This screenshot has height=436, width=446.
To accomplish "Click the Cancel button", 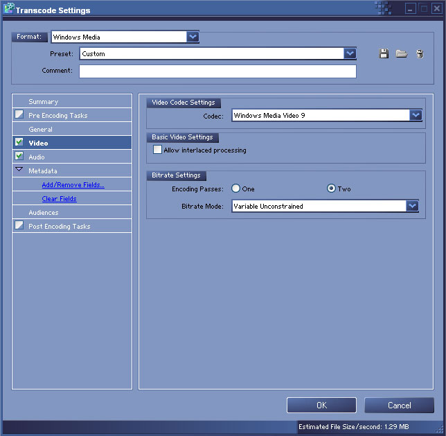I will point(400,405).
